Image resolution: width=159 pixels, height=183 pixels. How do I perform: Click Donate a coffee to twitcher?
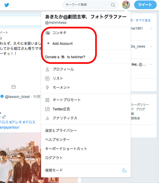[65, 57]
